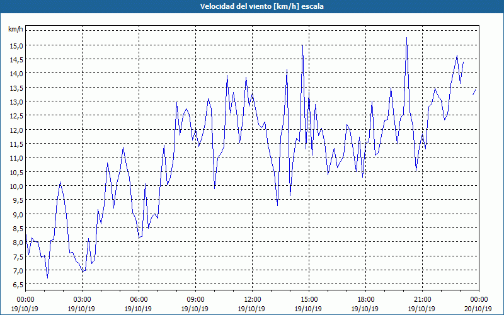Select the 11,5 y-axis value
This screenshot has width=504, height=315.
(17, 144)
